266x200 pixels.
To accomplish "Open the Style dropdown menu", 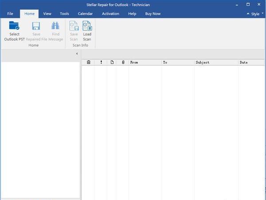I will (255, 14).
